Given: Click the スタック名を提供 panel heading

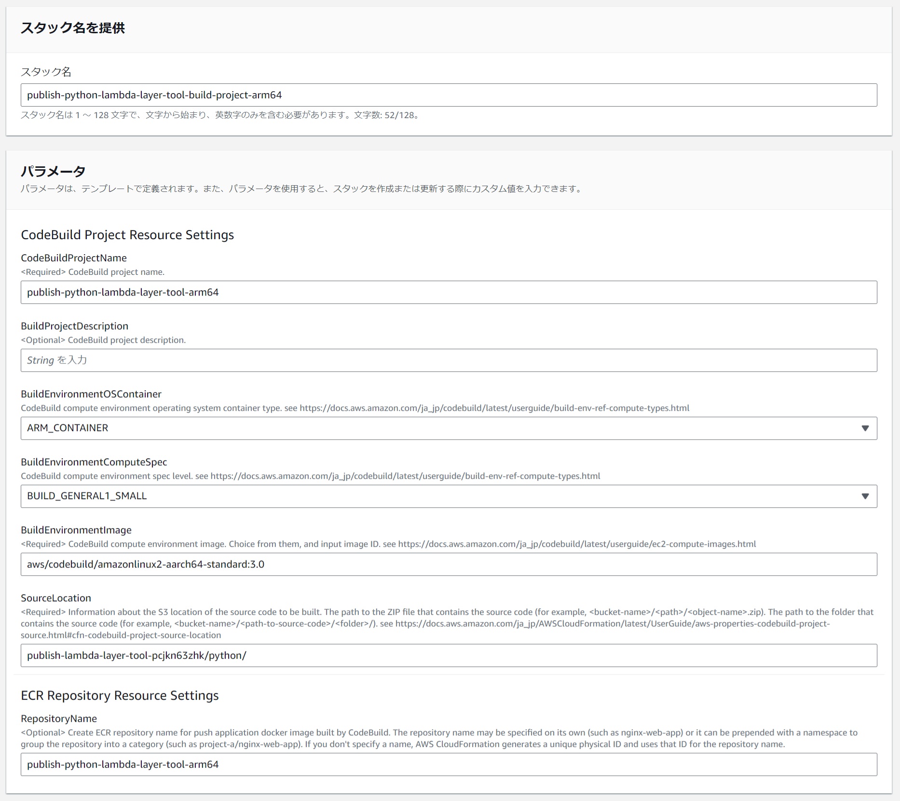Looking at the screenshot, I should point(72,28).
